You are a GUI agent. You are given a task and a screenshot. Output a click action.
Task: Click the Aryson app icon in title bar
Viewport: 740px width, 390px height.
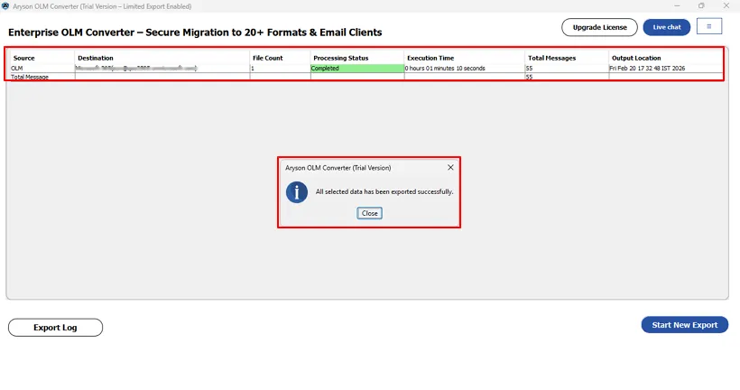(5, 6)
